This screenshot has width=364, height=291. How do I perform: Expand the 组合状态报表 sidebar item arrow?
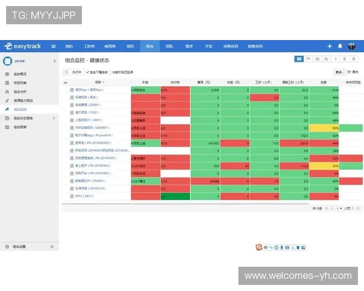tap(53, 118)
